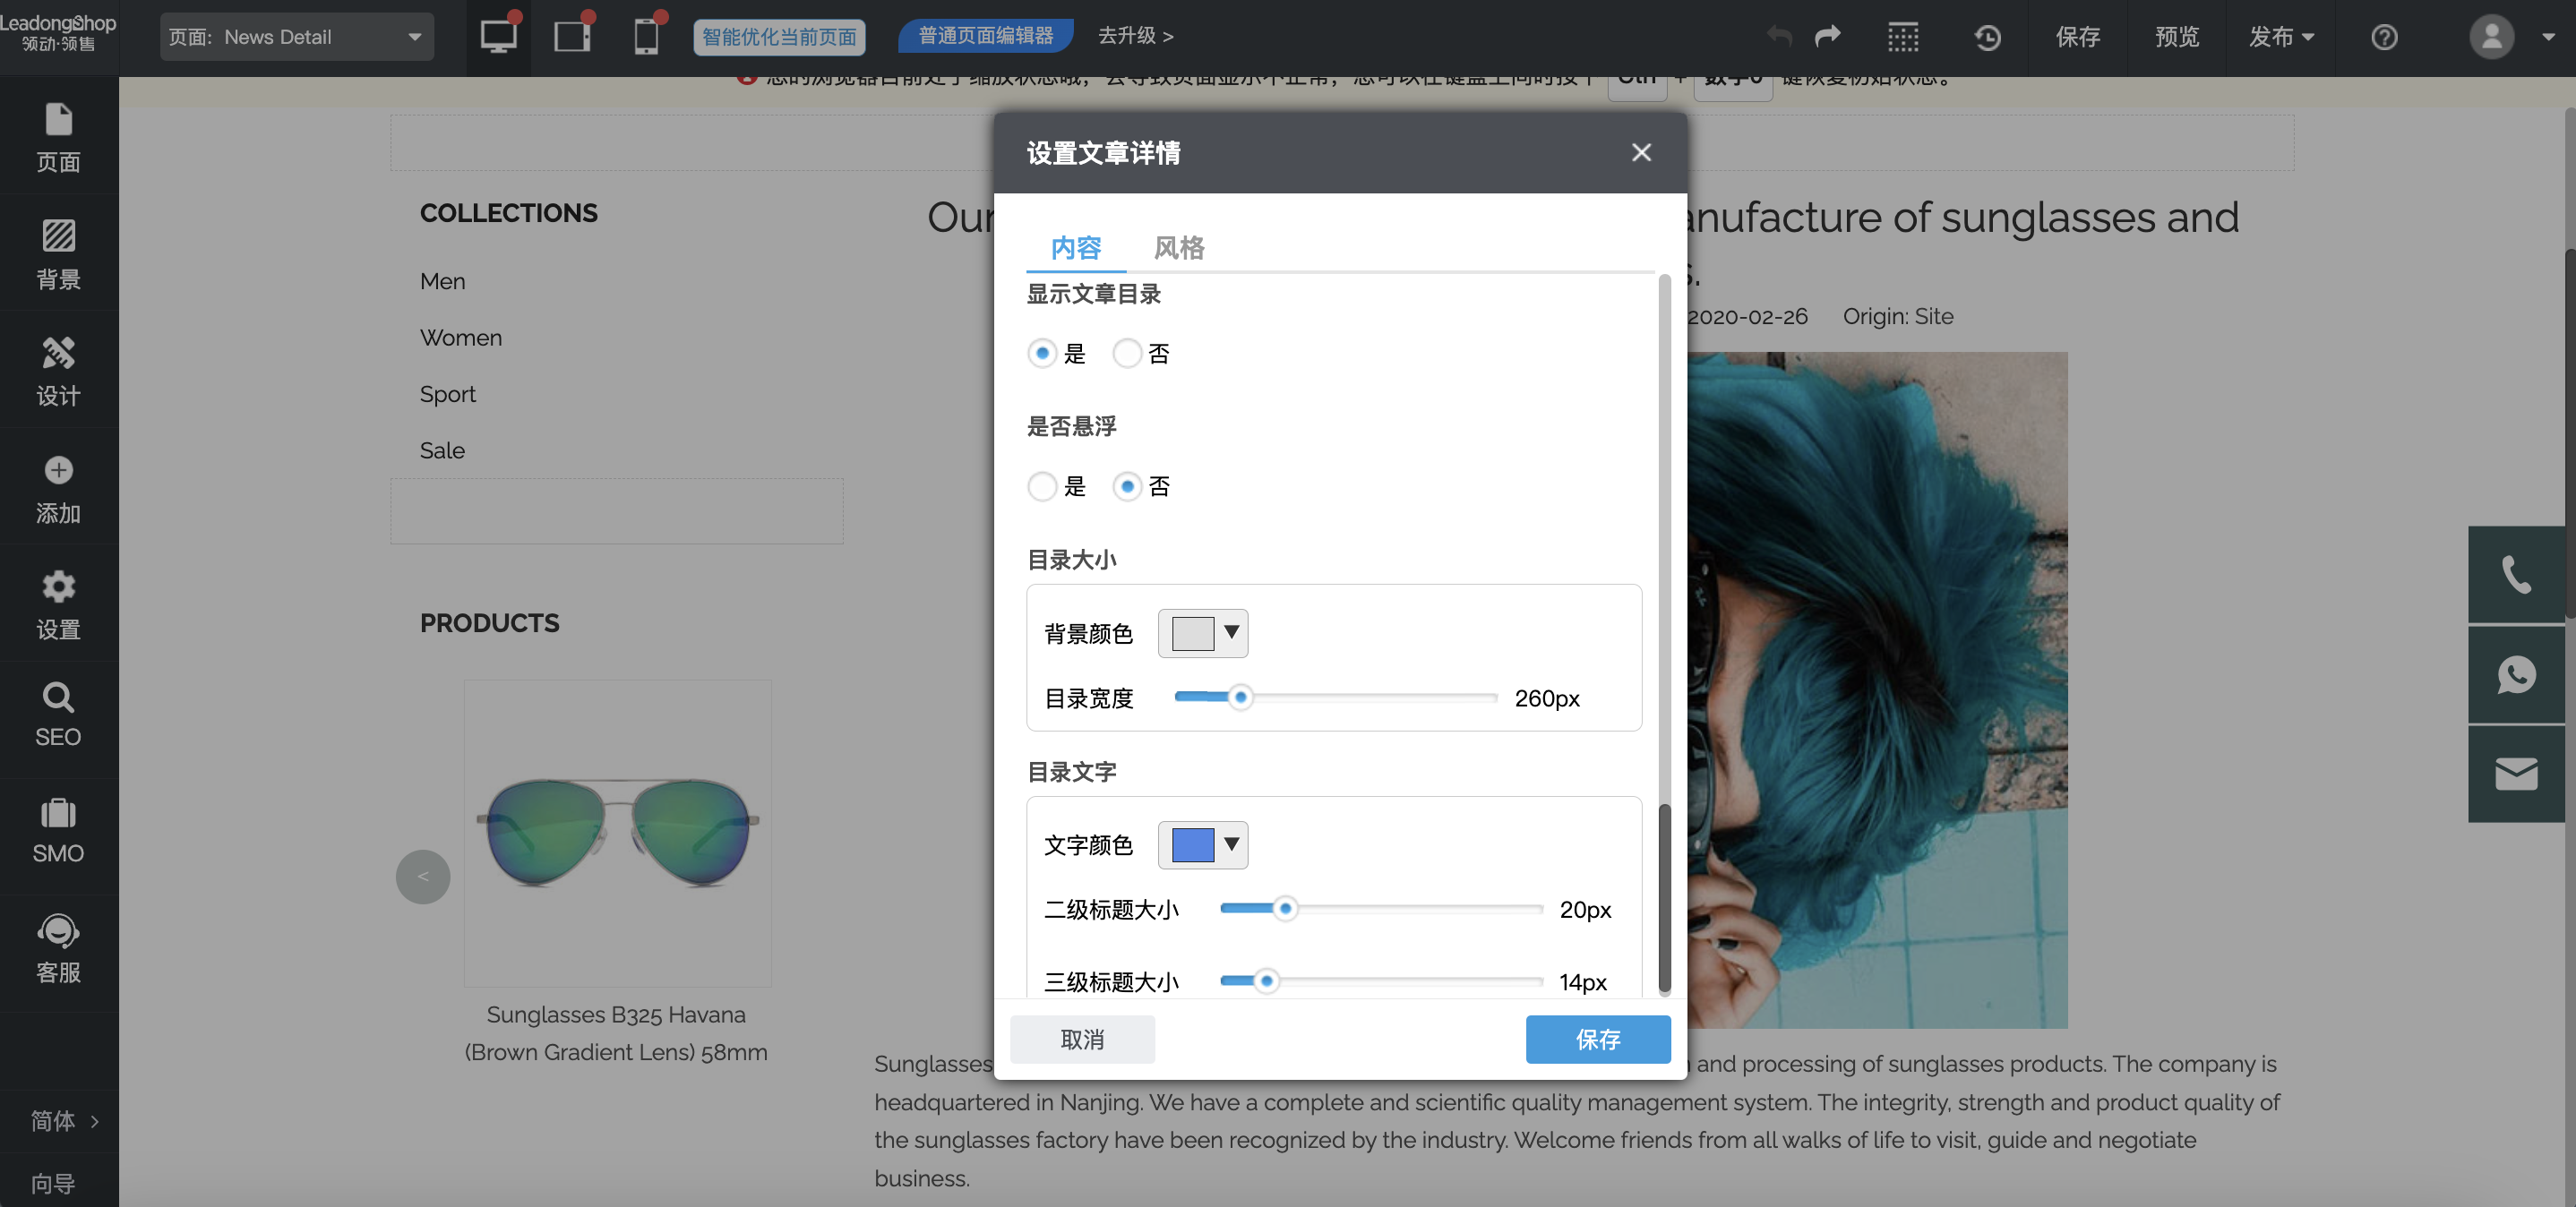Click the blue 保存 dialog button
The width and height of the screenshot is (2576, 1207).
pyautogui.click(x=1597, y=1039)
